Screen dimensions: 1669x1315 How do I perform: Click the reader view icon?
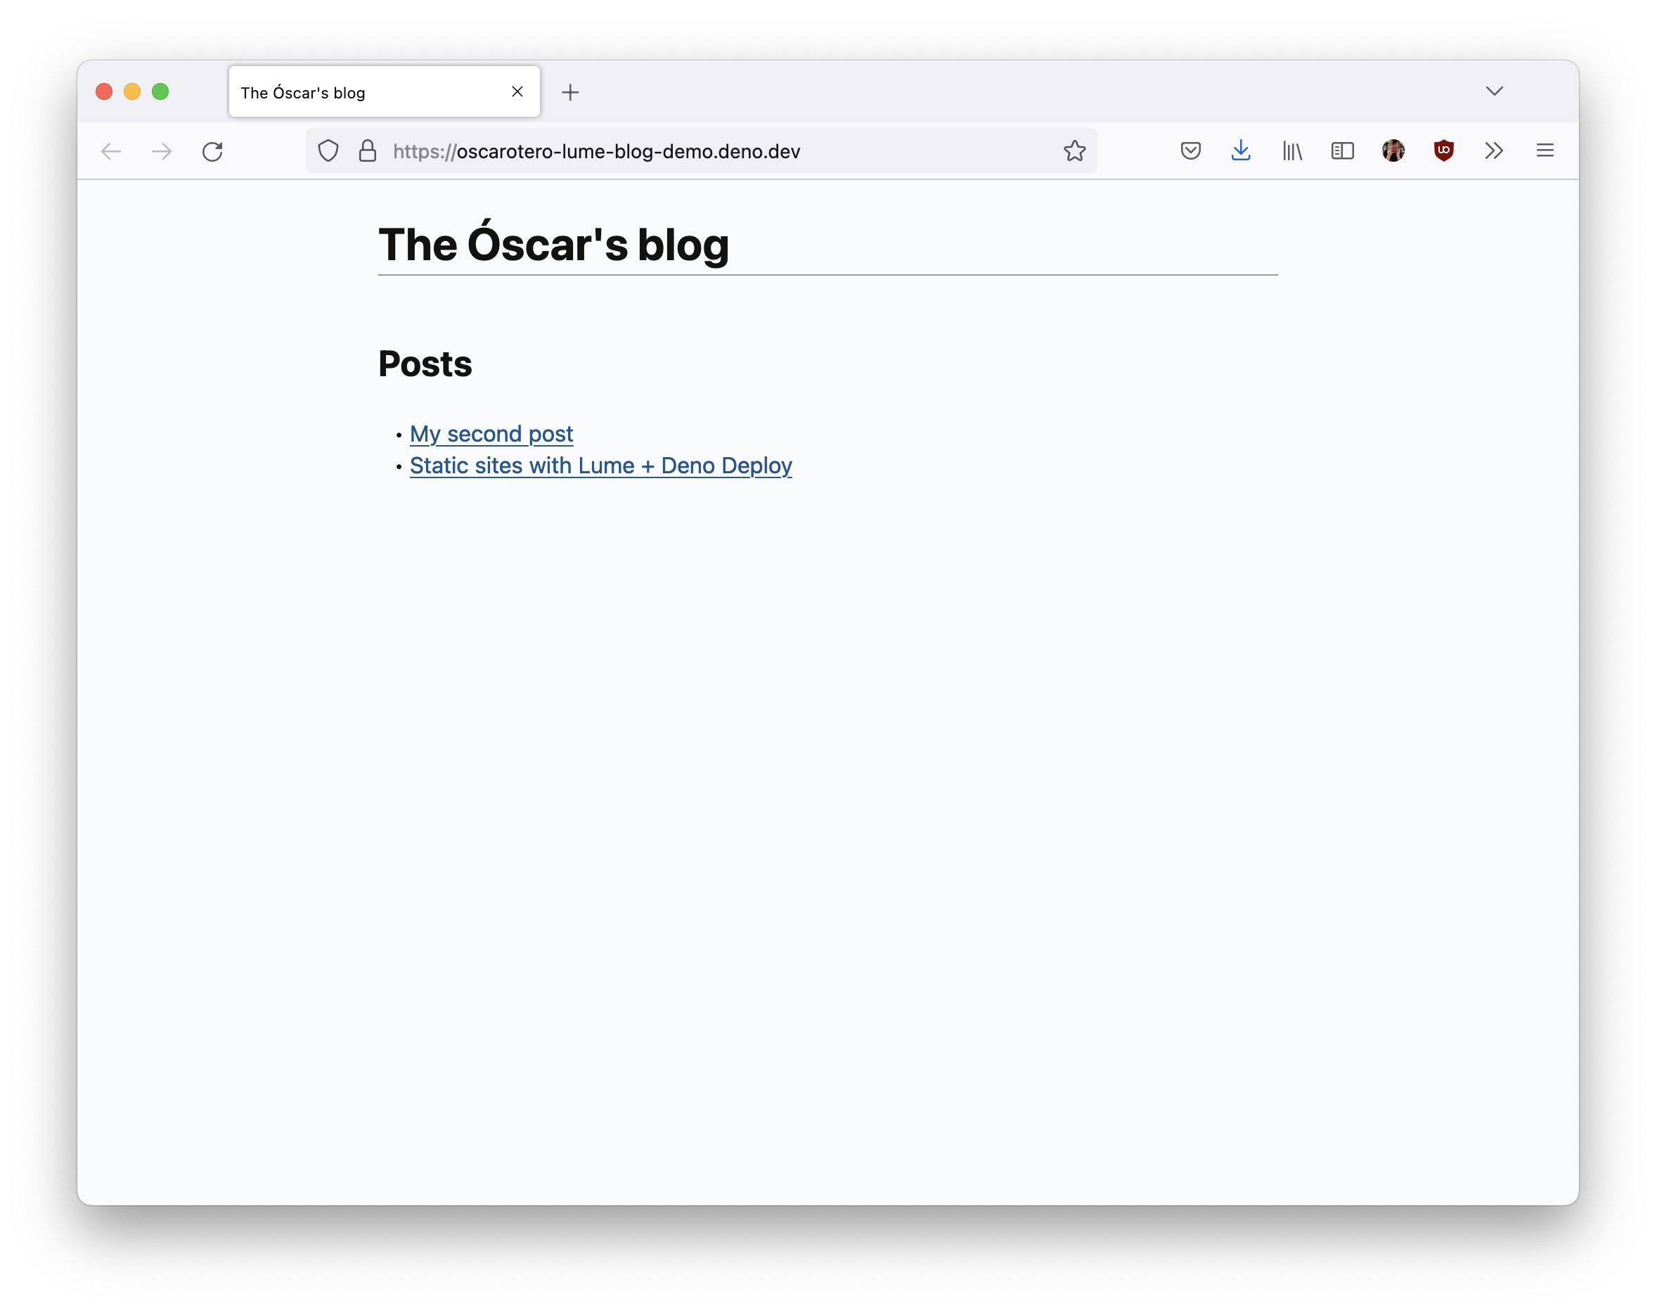click(x=1343, y=150)
